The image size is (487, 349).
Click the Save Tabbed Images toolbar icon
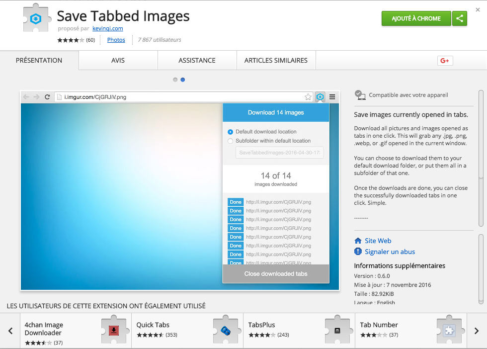point(320,97)
